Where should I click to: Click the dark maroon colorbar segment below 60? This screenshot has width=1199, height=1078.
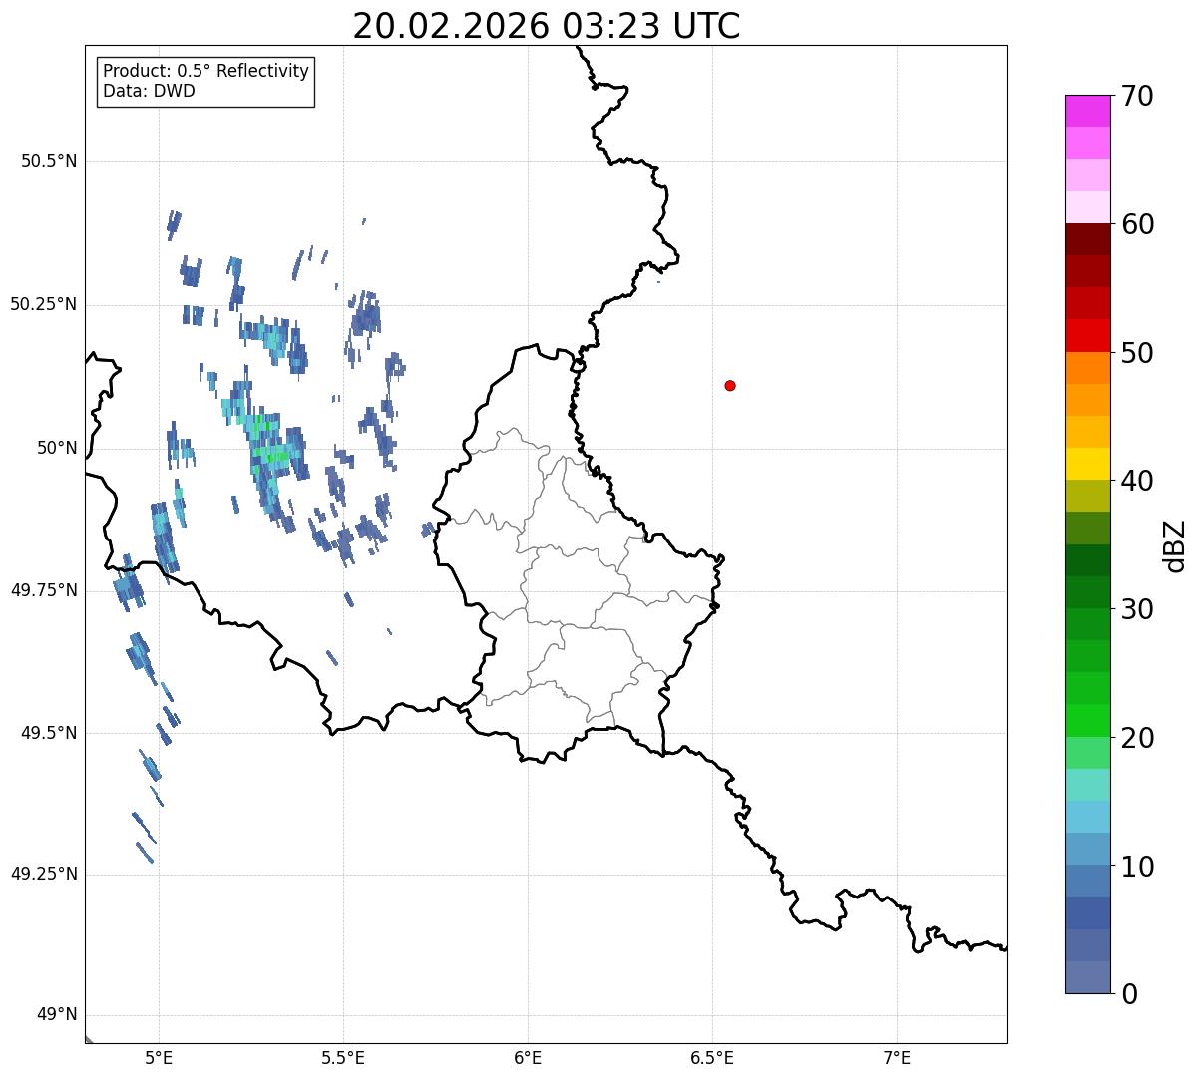click(x=1087, y=239)
